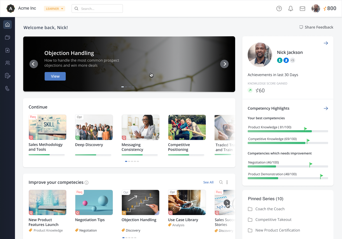Image resolution: width=342 pixels, height=239 pixels.
Task: Open the kebab menu next to See All
Action: [x=227, y=182]
